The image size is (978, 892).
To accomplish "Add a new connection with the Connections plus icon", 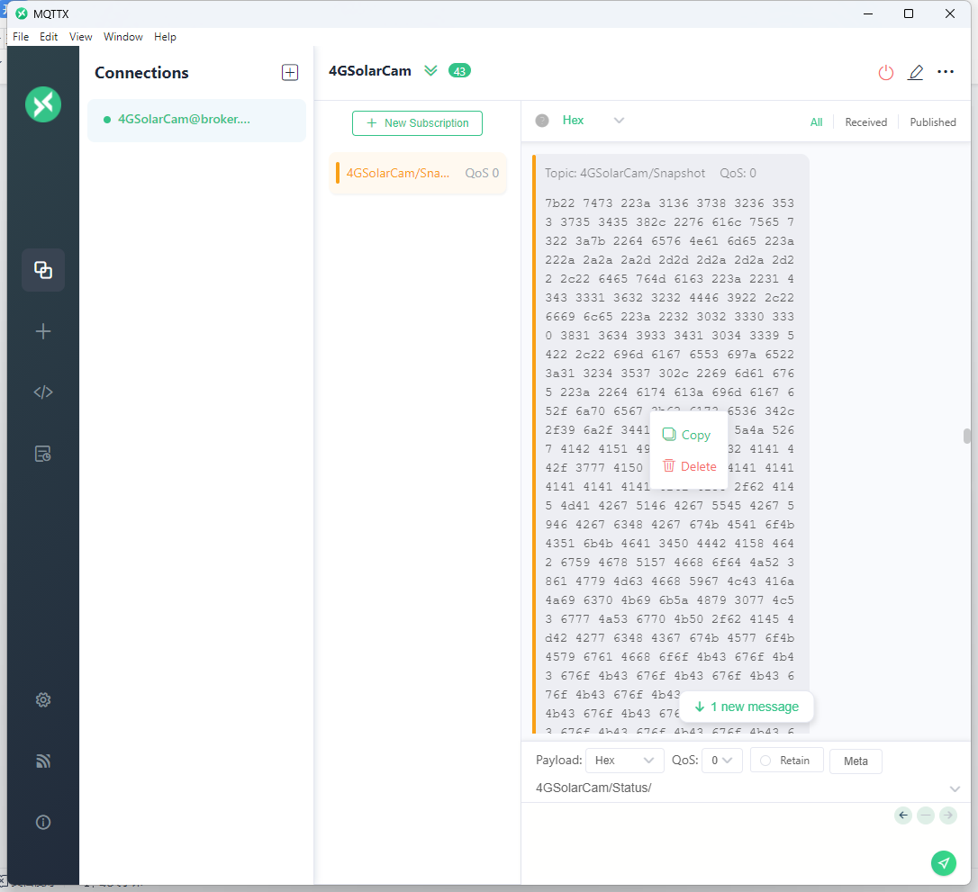I will pos(290,72).
